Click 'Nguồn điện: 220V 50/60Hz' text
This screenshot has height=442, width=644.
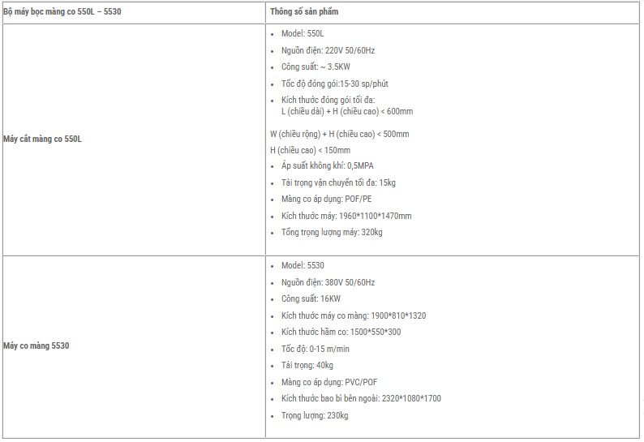[328, 50]
